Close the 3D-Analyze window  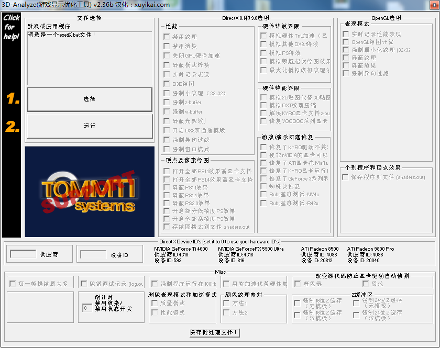pyautogui.click(x=434, y=5)
